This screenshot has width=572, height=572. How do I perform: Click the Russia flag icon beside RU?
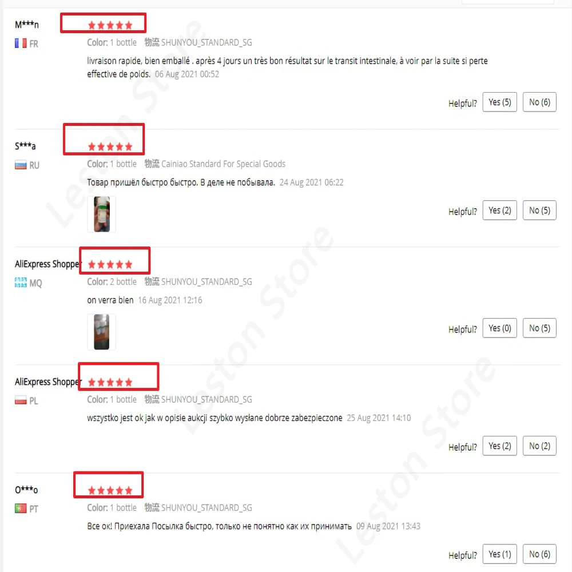21,165
